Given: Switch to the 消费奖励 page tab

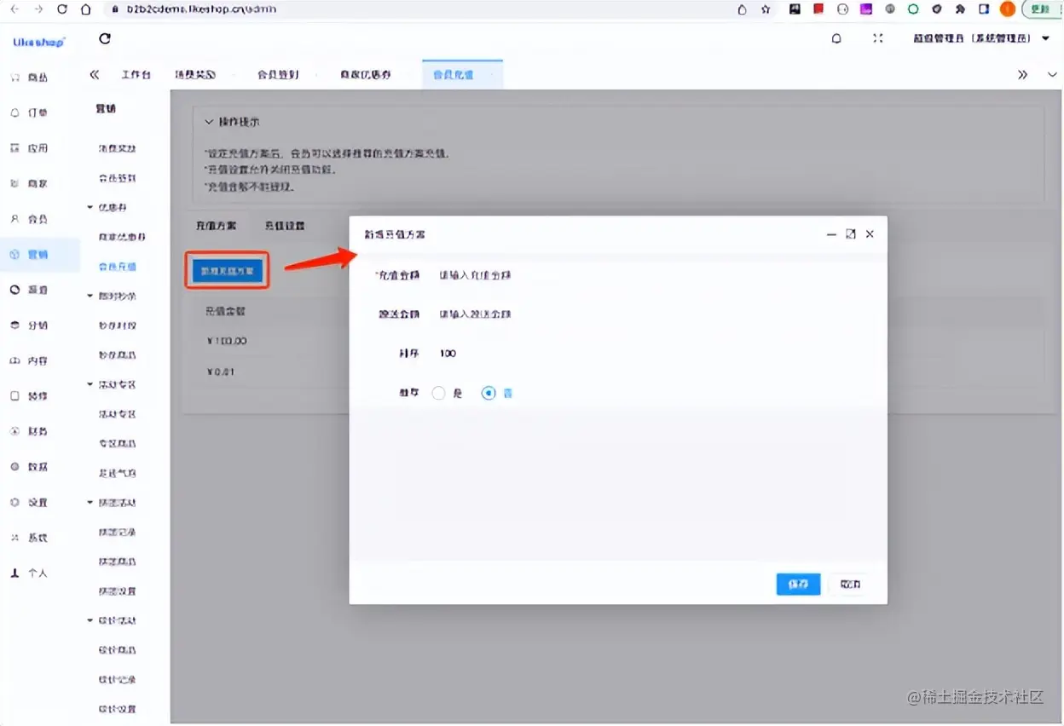Looking at the screenshot, I should pyautogui.click(x=195, y=75).
